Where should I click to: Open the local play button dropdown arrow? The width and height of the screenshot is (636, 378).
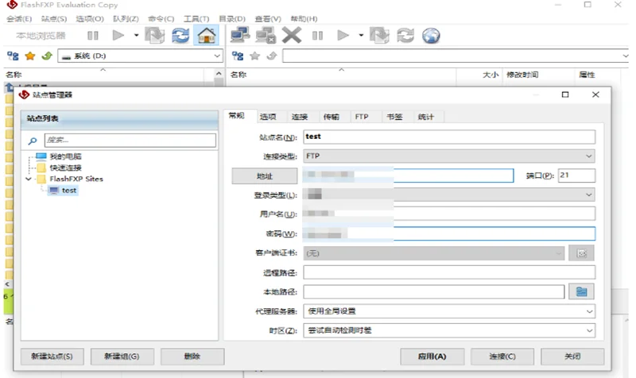point(136,36)
